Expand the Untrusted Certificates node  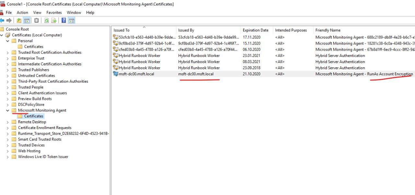coord(8,76)
